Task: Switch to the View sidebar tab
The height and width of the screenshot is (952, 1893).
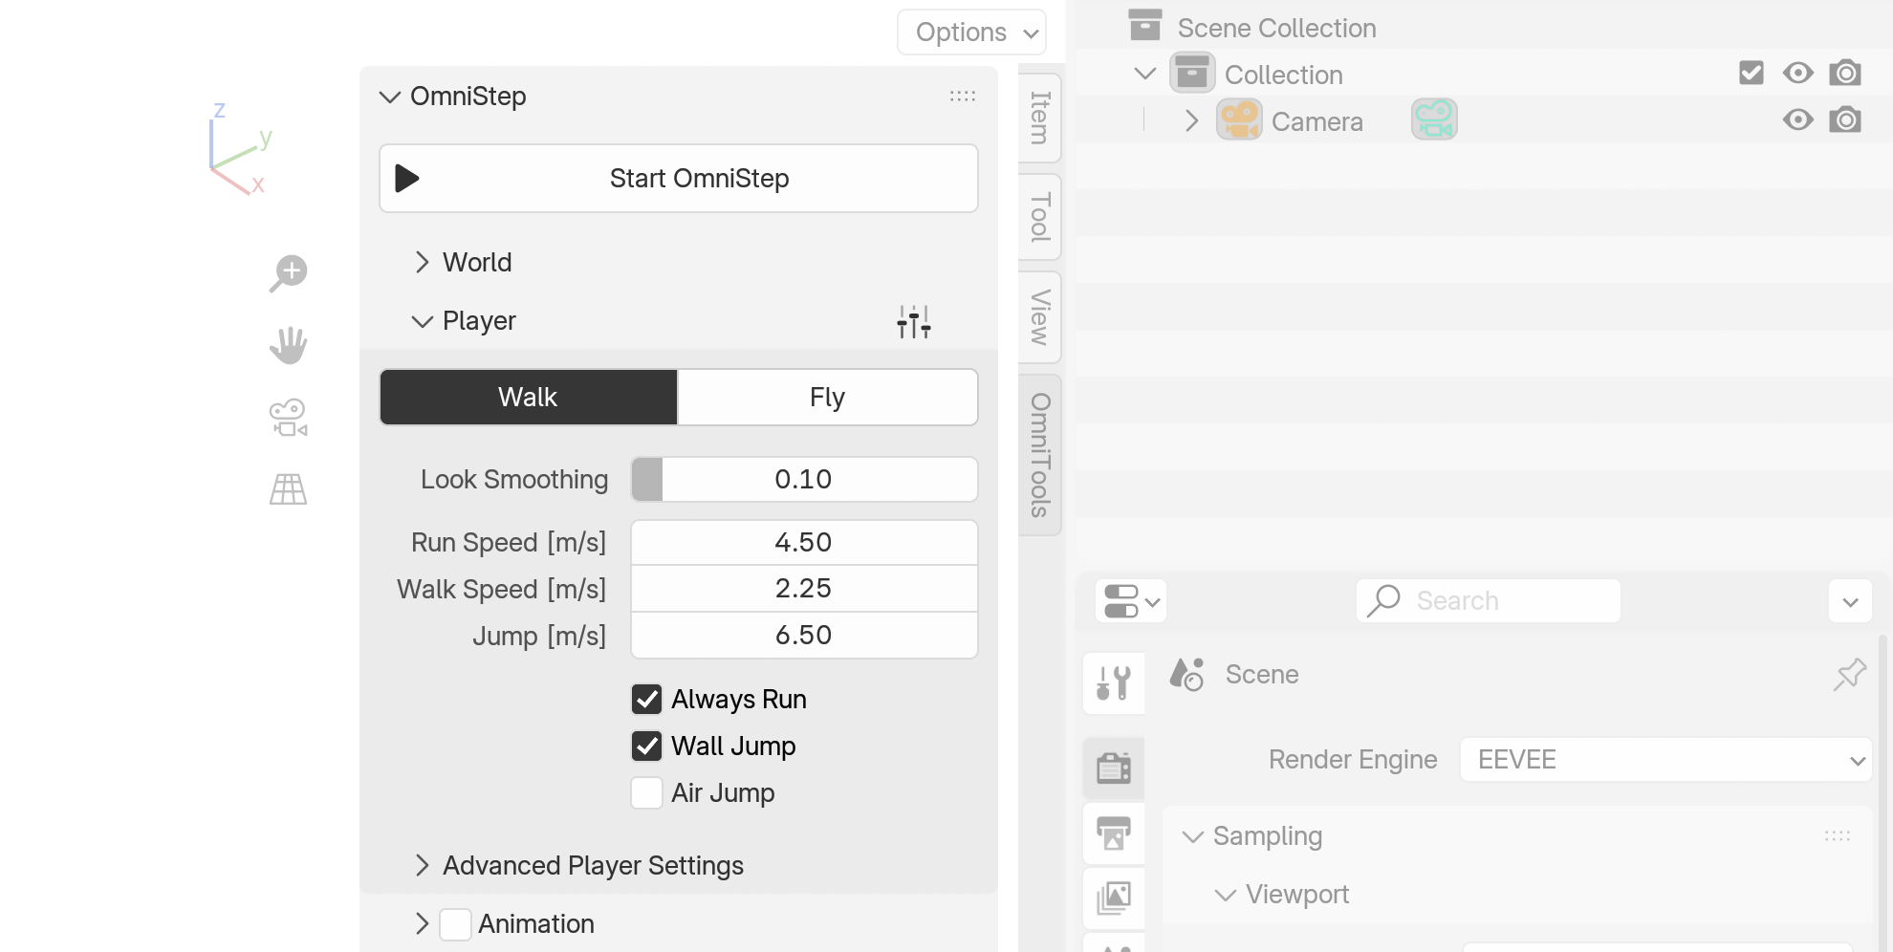Action: point(1040,316)
